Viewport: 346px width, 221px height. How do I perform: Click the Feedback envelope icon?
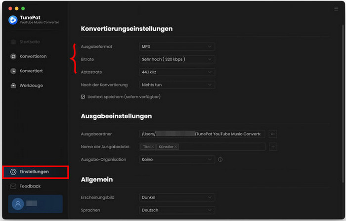13,186
